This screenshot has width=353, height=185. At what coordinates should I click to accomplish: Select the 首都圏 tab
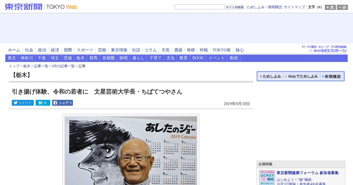109,58
